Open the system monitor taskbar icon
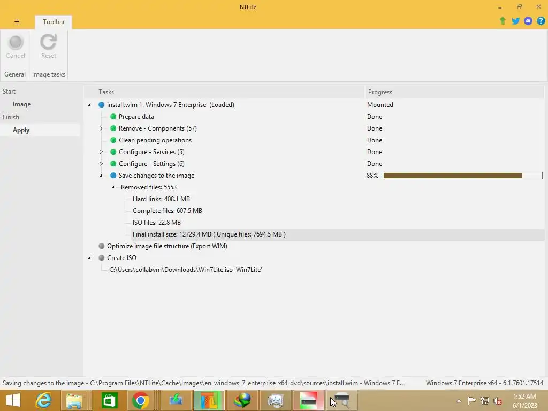548x411 pixels. pos(276,400)
